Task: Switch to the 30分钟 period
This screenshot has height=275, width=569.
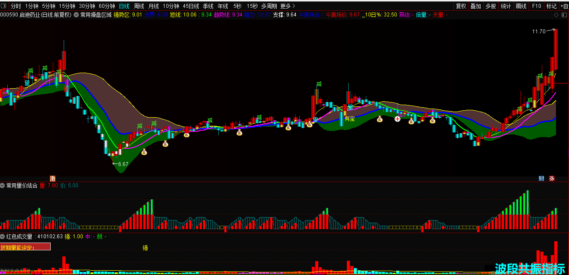Action: click(87, 6)
